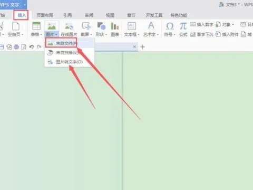Choose 来自文件(P) from picture menu
Image resolution: width=253 pixels, height=190 pixels.
[69, 43]
